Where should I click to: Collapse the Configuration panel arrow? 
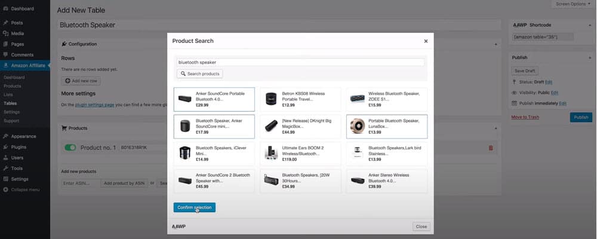pyautogui.click(x=496, y=44)
